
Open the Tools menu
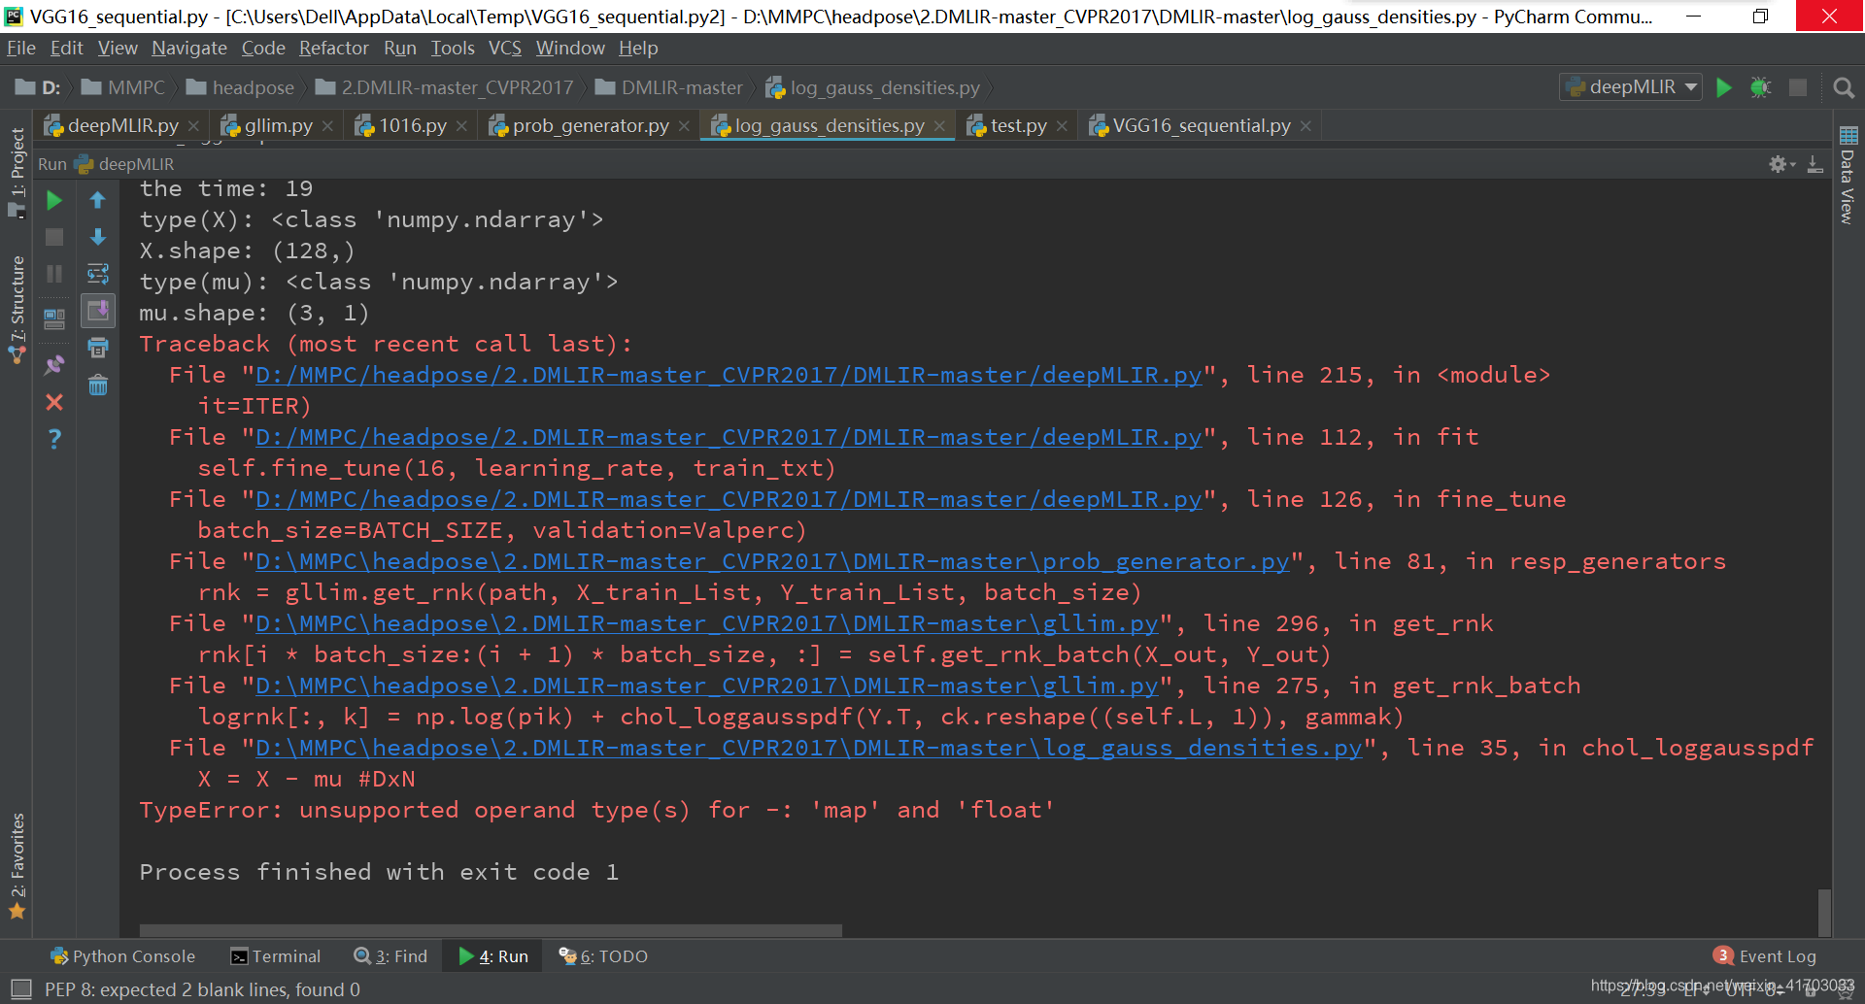tap(453, 48)
